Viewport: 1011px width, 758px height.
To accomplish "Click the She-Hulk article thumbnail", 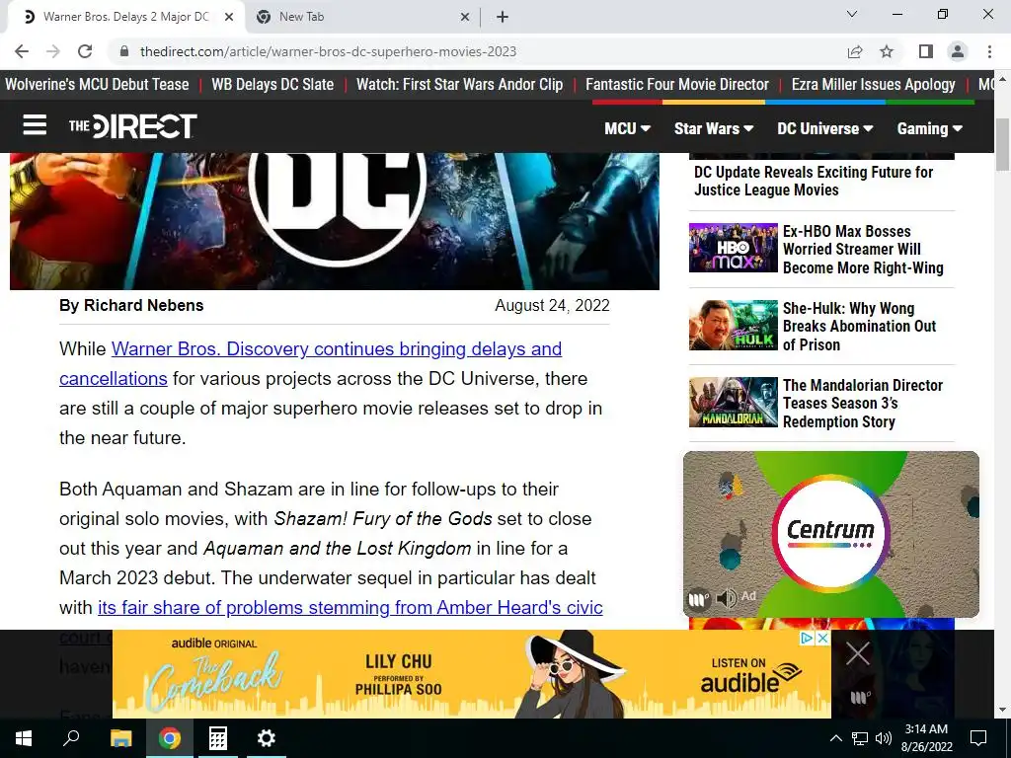I will pos(734,325).
